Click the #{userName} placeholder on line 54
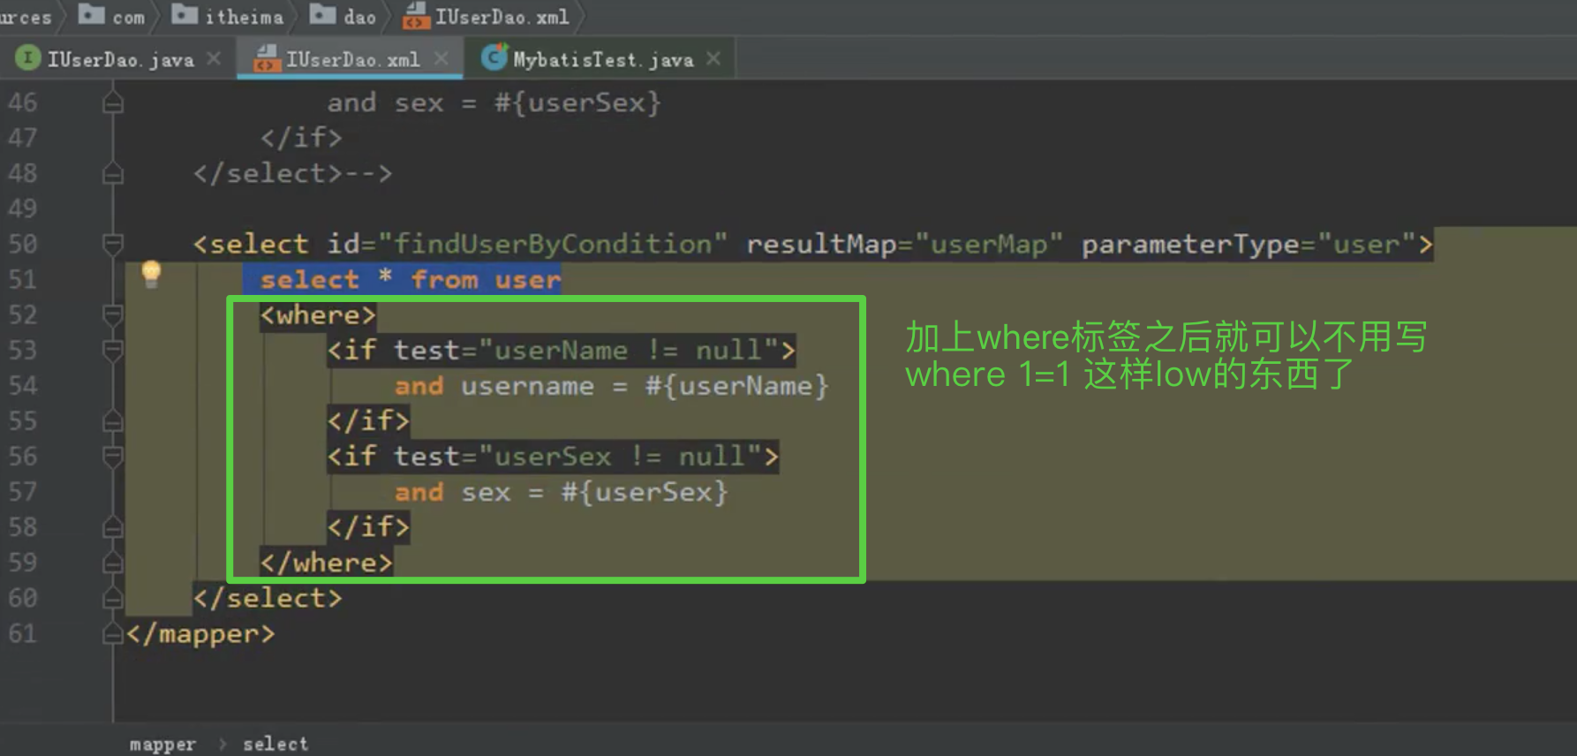Screen dimensions: 1577x756 pos(737,386)
